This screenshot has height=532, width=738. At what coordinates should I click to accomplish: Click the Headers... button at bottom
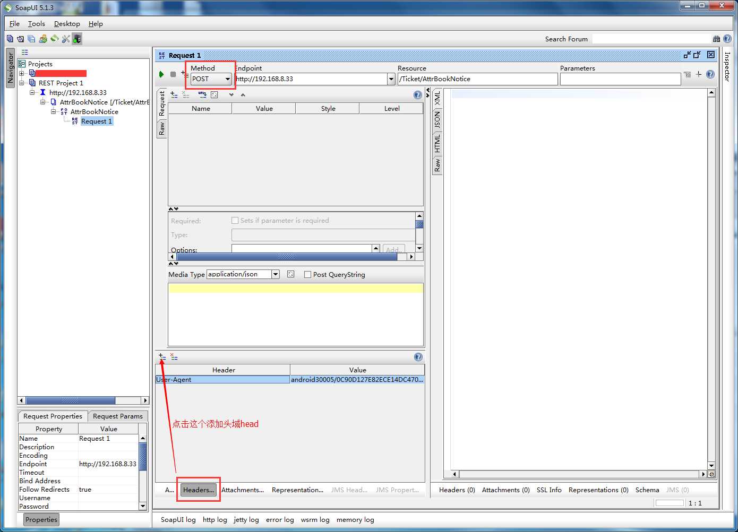click(199, 490)
